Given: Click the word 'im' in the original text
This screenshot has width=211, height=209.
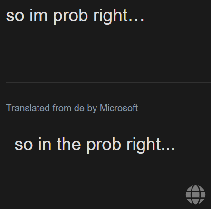Looking at the screenshot, I should pos(38,15).
